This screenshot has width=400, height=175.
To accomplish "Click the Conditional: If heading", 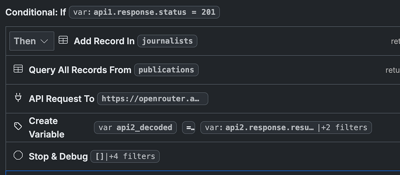I will pos(36,12).
